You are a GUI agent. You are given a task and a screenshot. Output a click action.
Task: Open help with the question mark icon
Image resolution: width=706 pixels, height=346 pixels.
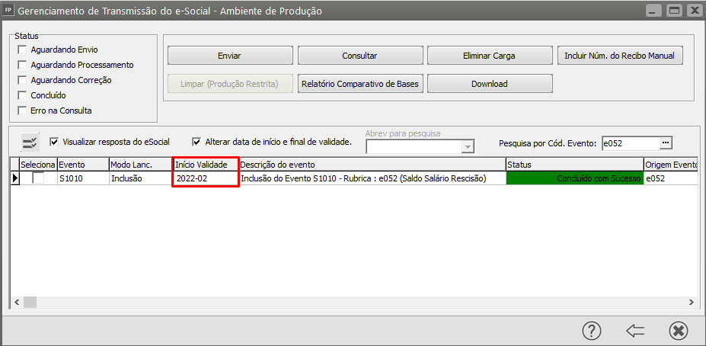tap(592, 331)
